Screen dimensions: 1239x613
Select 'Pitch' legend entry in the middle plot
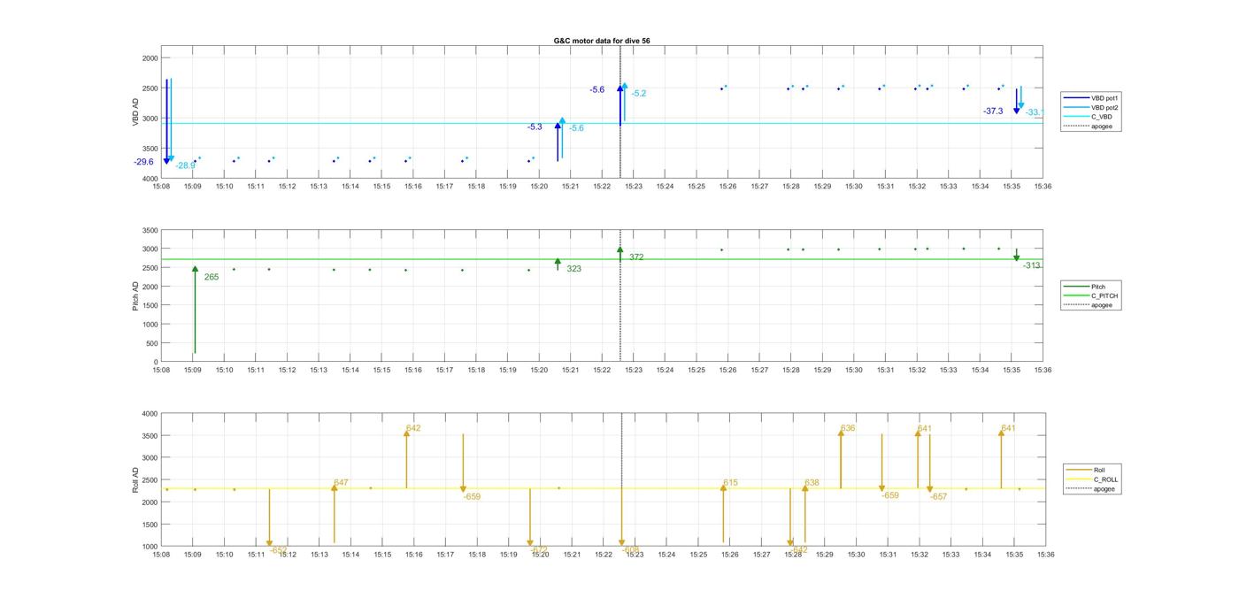click(1097, 287)
